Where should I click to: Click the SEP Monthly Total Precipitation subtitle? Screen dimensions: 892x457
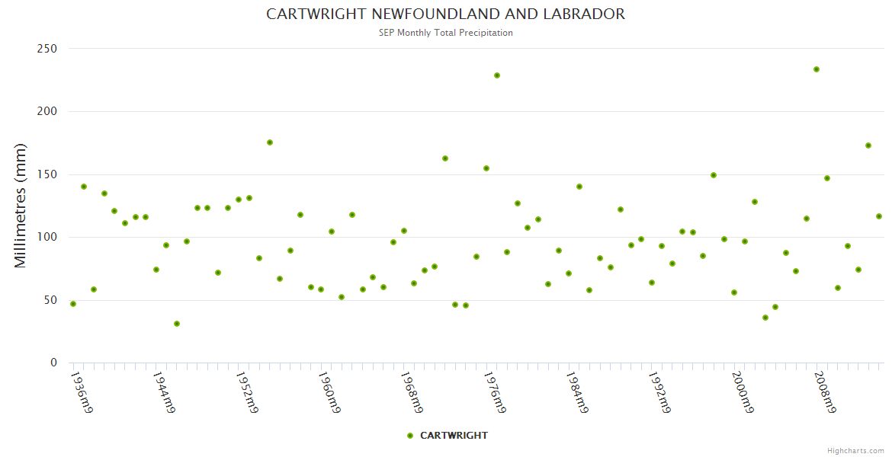445,33
